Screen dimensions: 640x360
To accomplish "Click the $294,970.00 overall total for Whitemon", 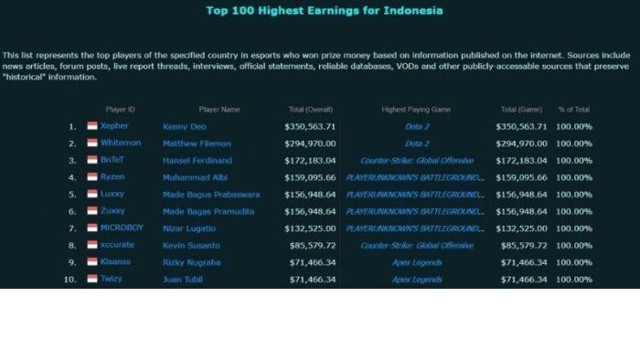I will [x=310, y=143].
